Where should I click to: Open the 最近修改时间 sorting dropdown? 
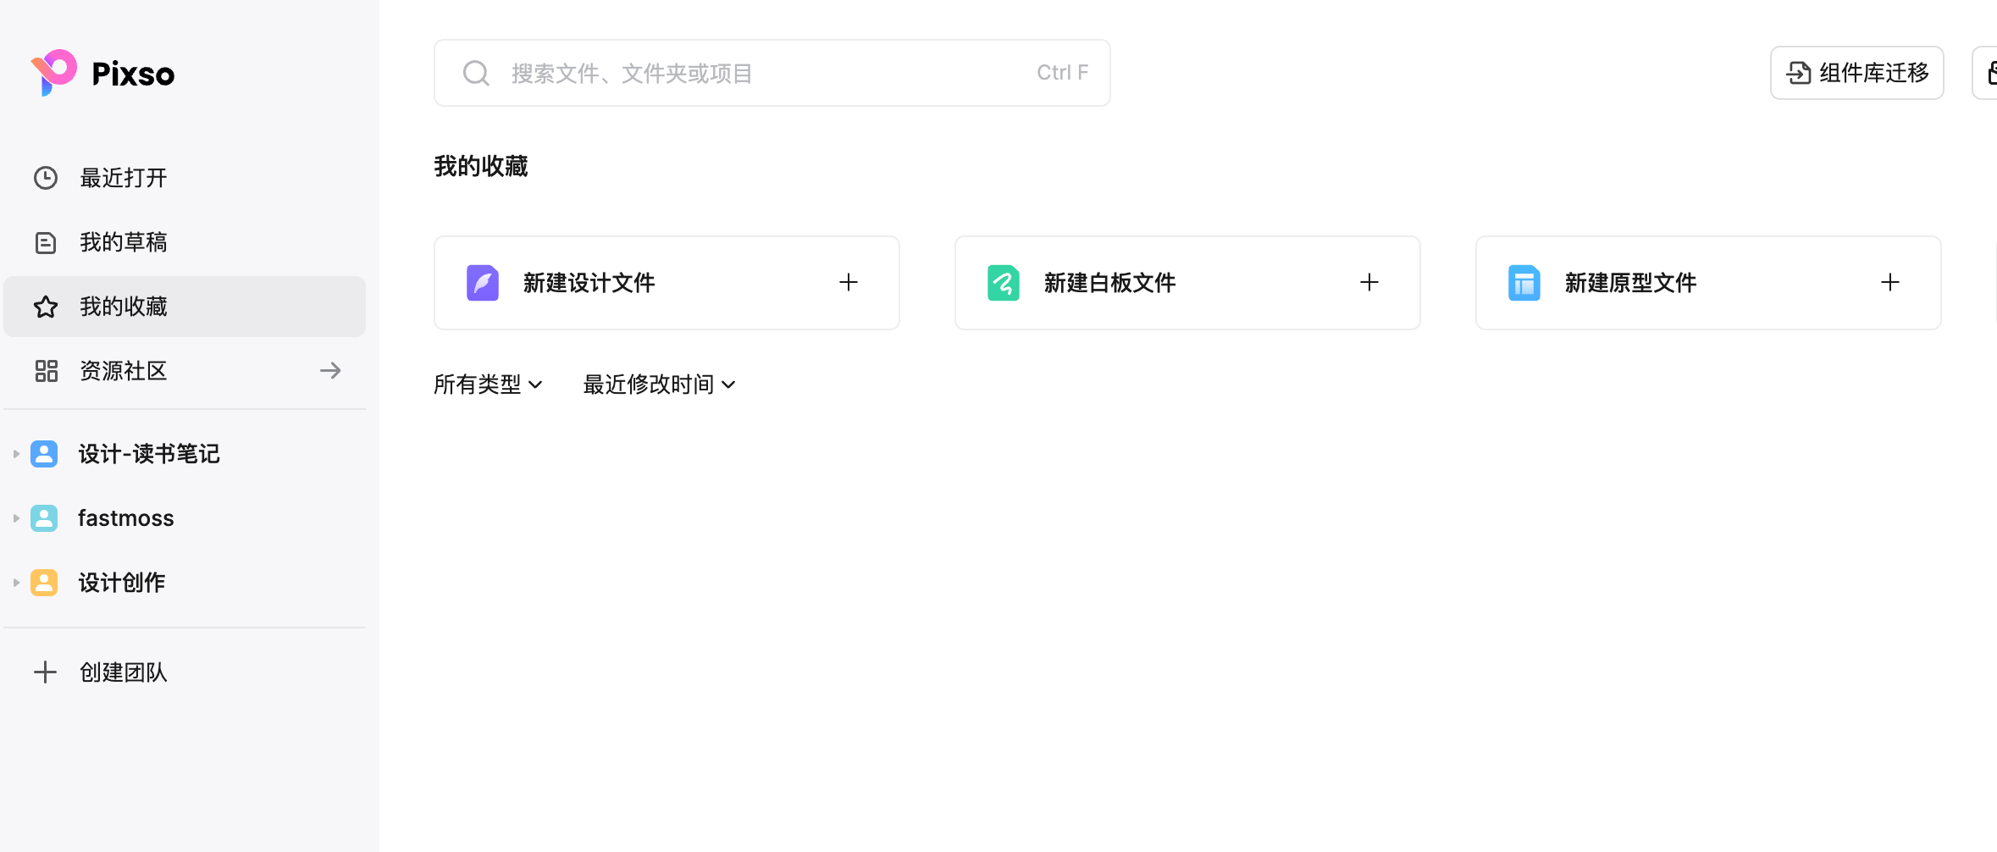(658, 385)
